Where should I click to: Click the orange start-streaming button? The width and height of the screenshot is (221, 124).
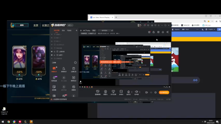coord(164,92)
